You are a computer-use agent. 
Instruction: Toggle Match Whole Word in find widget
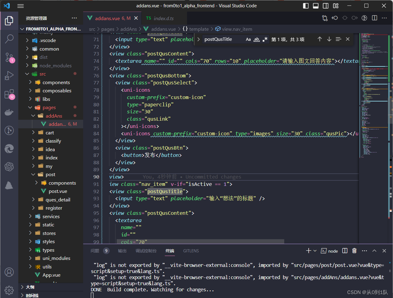coord(257,39)
